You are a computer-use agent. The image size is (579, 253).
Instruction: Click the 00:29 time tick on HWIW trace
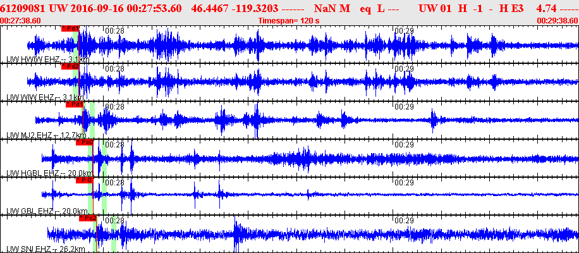tap(404, 31)
